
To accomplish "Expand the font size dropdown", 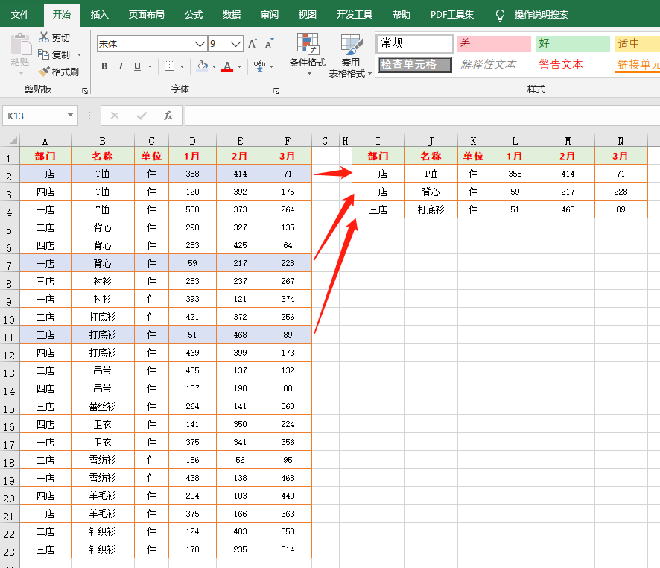I will pyautogui.click(x=235, y=44).
